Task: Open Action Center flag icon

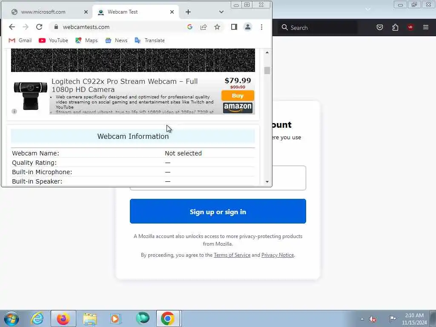Action: pos(392,318)
